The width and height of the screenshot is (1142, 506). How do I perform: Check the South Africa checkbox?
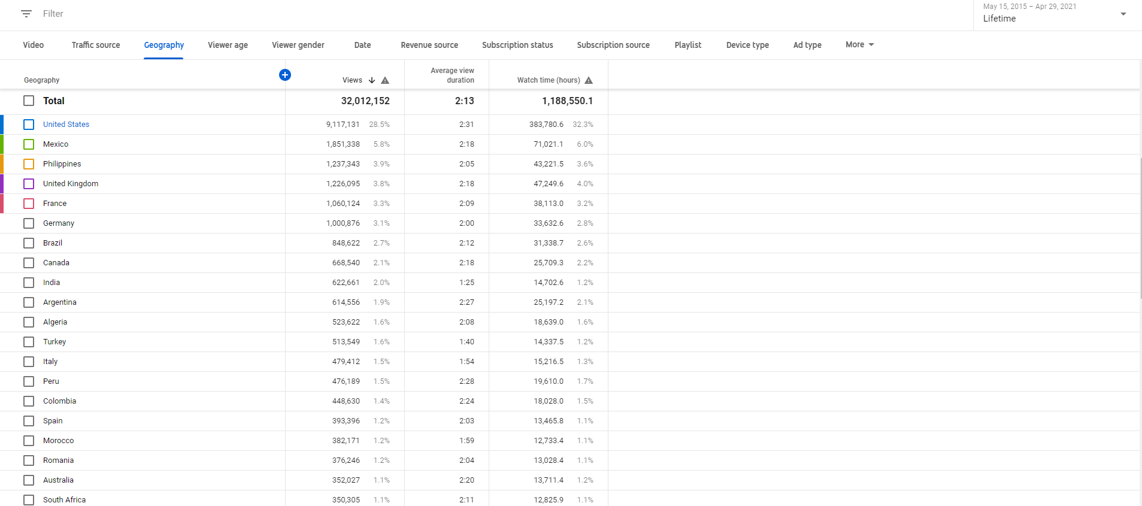pyautogui.click(x=29, y=500)
